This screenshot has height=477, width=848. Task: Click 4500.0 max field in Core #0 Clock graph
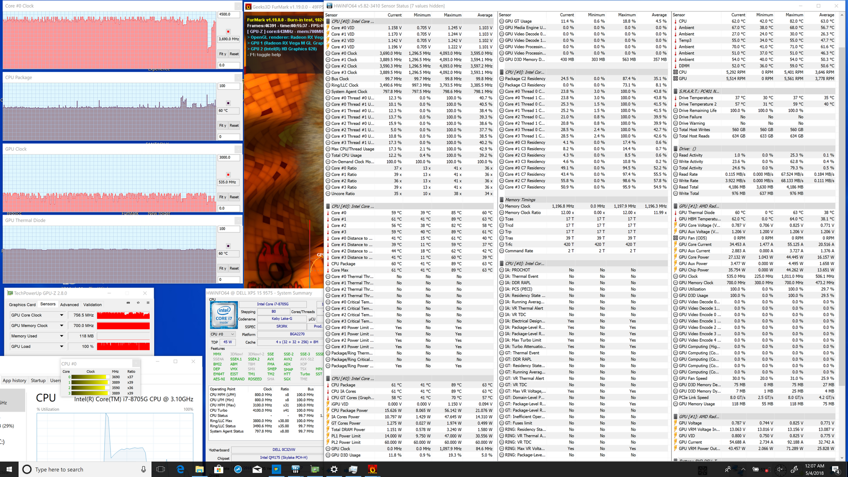[x=229, y=15]
